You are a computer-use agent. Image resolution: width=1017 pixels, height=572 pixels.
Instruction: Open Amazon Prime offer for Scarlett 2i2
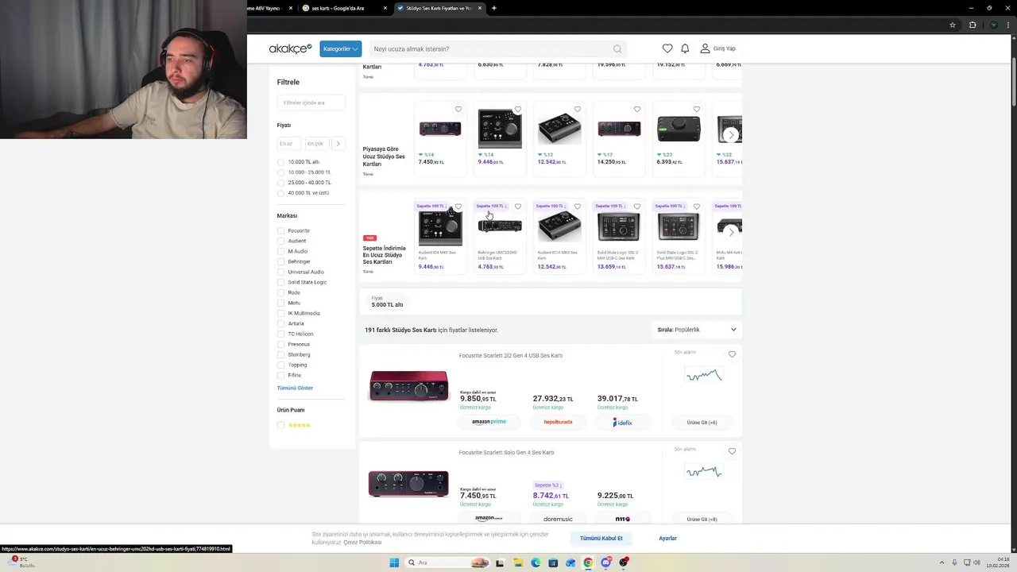point(489,422)
